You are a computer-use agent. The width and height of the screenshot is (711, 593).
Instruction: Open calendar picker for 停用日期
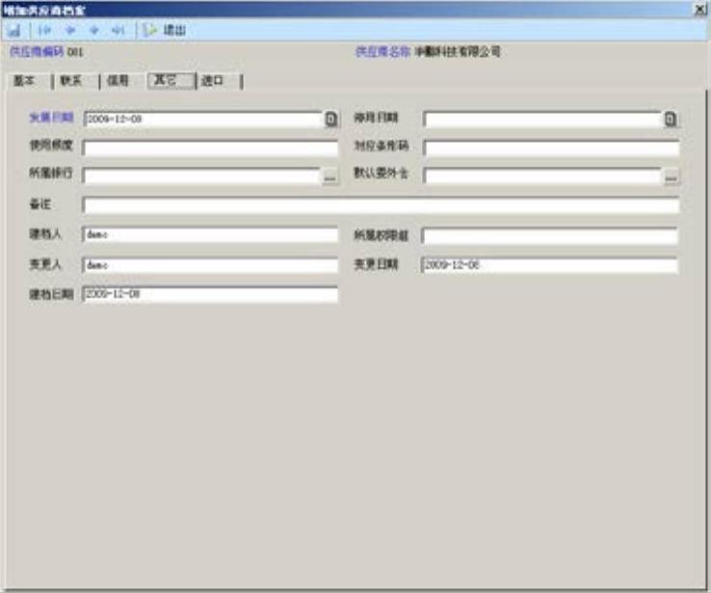(x=671, y=119)
